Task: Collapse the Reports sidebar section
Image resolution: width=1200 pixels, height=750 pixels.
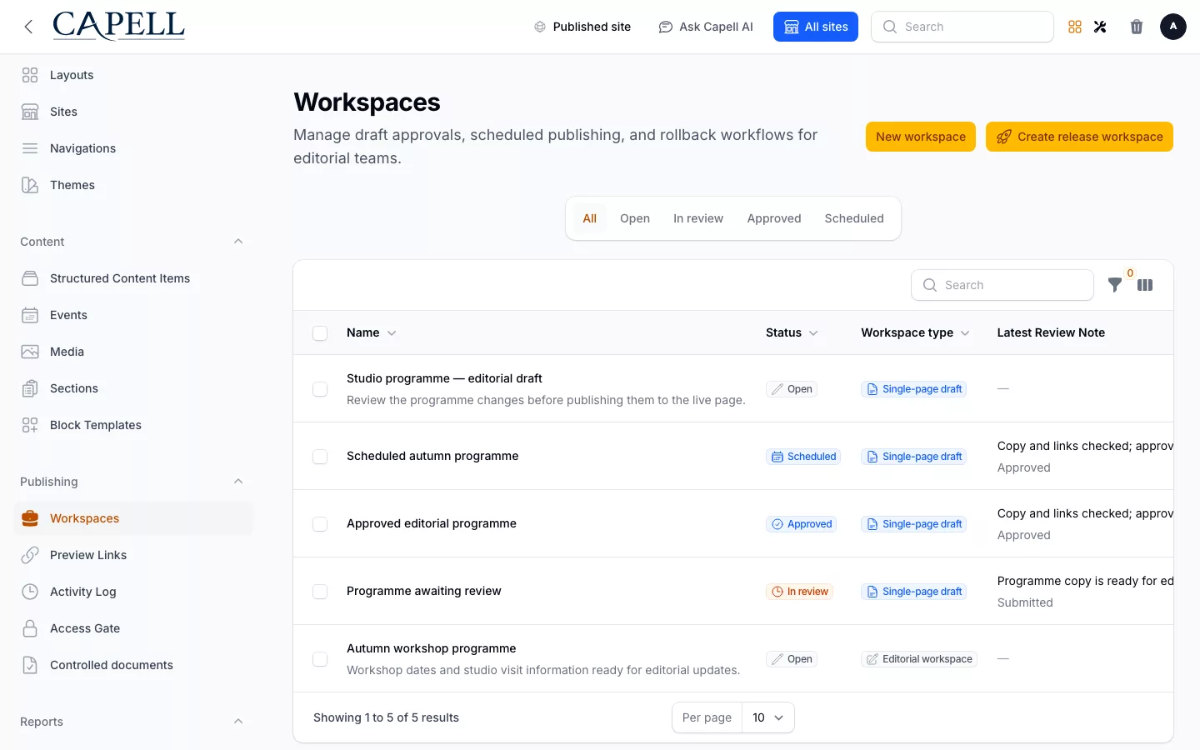Action: click(x=238, y=722)
